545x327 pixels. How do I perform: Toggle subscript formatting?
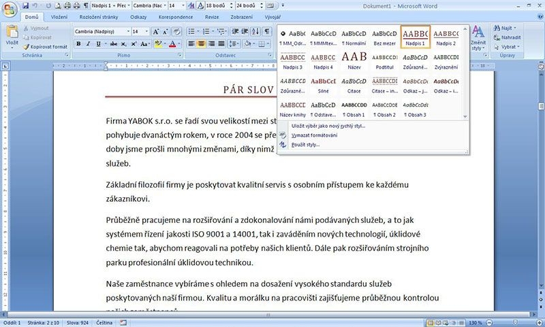(123, 44)
